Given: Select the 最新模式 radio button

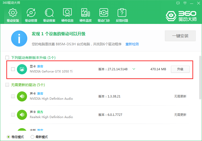Looking at the screenshot, I should [x=32, y=137].
